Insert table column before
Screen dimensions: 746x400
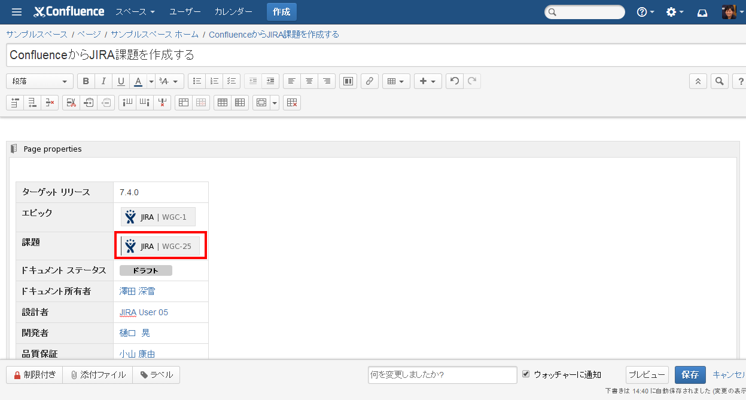coord(127,103)
